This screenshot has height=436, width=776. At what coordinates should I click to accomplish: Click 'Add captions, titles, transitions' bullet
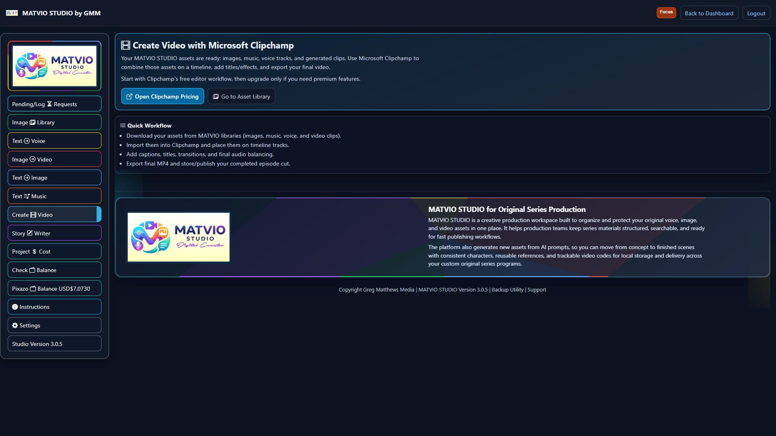(200, 154)
